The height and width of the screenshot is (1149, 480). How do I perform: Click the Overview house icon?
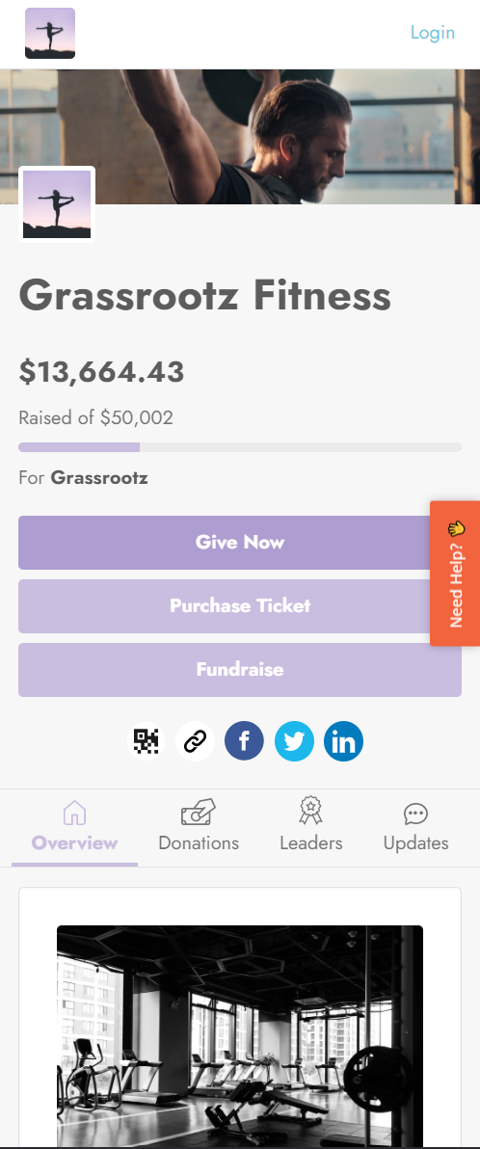point(75,812)
